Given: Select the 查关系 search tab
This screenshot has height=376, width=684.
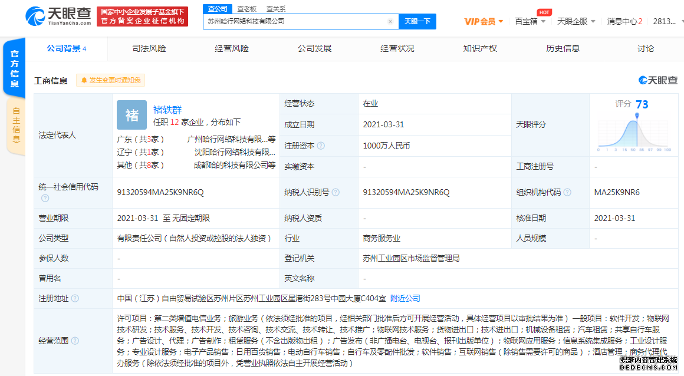Looking at the screenshot, I should point(276,9).
